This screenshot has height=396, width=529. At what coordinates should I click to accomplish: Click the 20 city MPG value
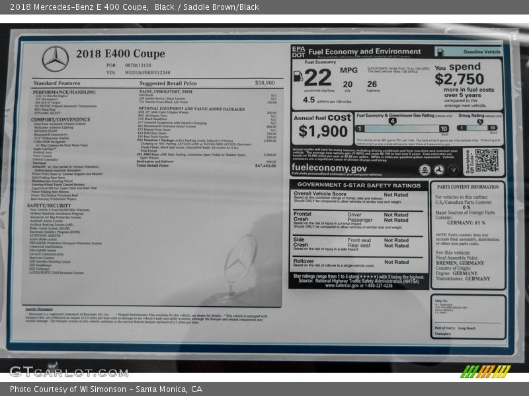[x=348, y=84]
